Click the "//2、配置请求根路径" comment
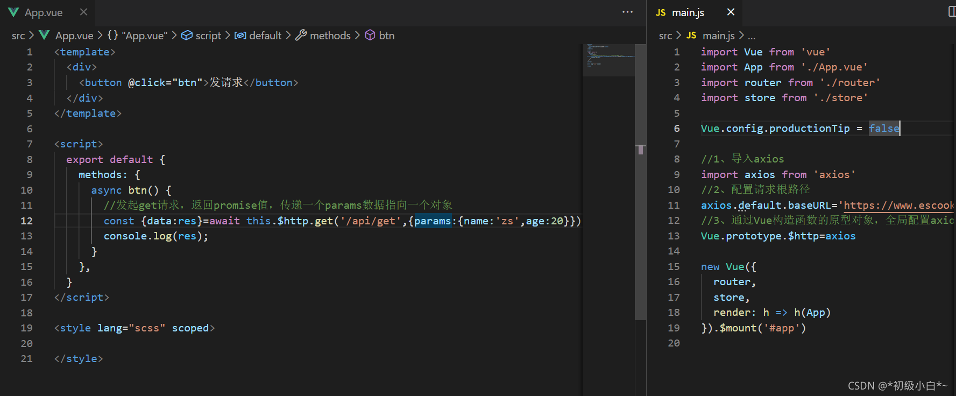Screen dimensions: 956x396 pyautogui.click(x=755, y=190)
